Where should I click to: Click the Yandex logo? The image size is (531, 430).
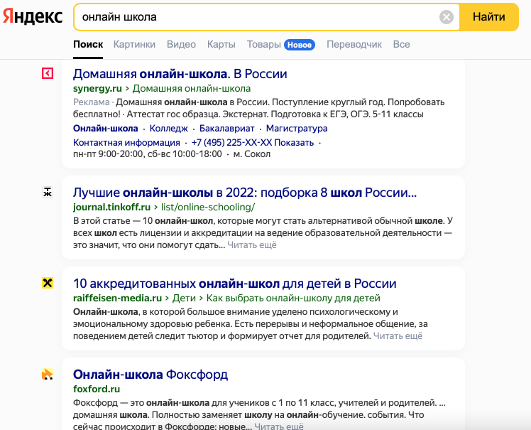point(32,17)
